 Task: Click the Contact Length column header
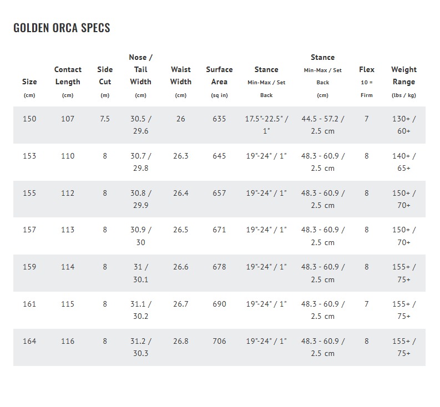click(x=68, y=76)
